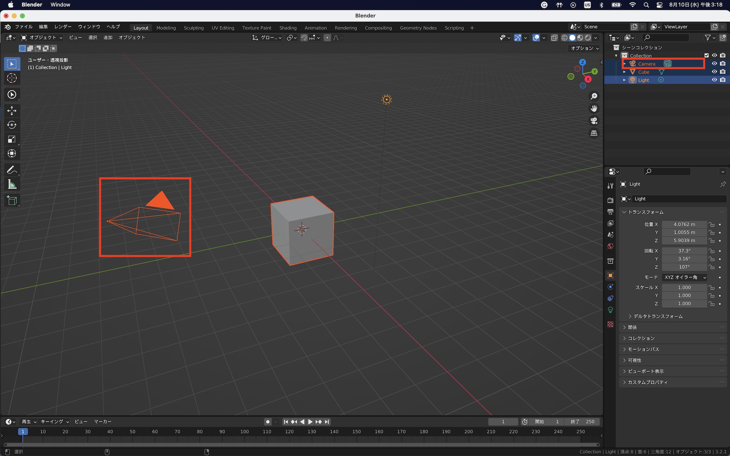Image resolution: width=730 pixels, height=456 pixels.
Task: Disable Collection renderability camera toggle
Action: pyautogui.click(x=723, y=55)
